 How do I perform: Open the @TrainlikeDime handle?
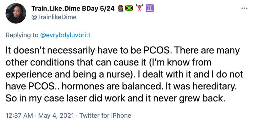coord(54,17)
